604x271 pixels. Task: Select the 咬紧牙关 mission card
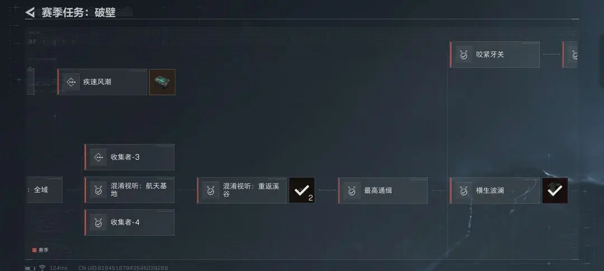pyautogui.click(x=494, y=55)
